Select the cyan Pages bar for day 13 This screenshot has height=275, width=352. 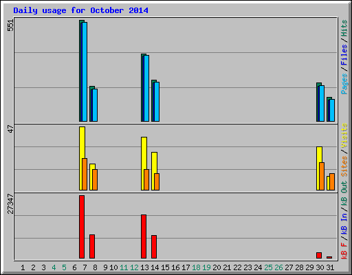(146, 88)
